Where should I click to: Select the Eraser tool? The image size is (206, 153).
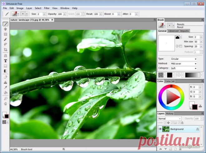pyautogui.click(x=5, y=77)
